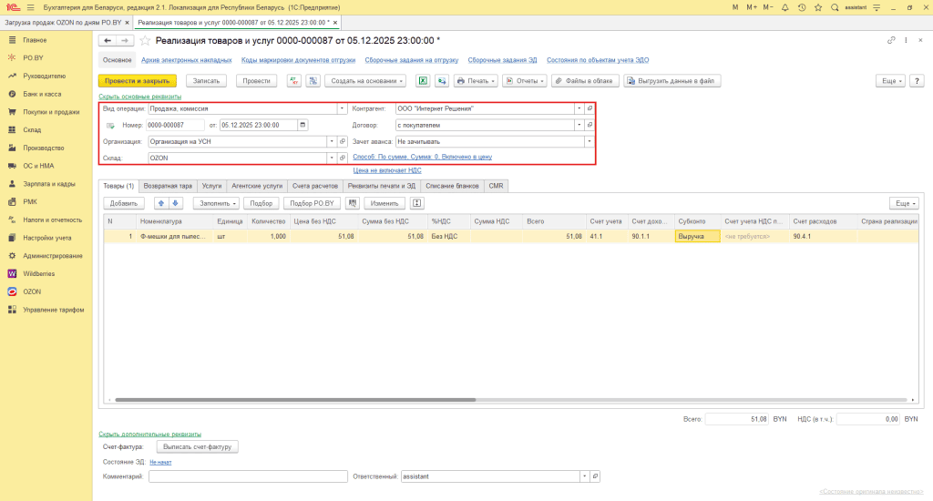Screen dimensions: 933x501
Task: Click the global search magnifier icon
Action: [835, 7]
